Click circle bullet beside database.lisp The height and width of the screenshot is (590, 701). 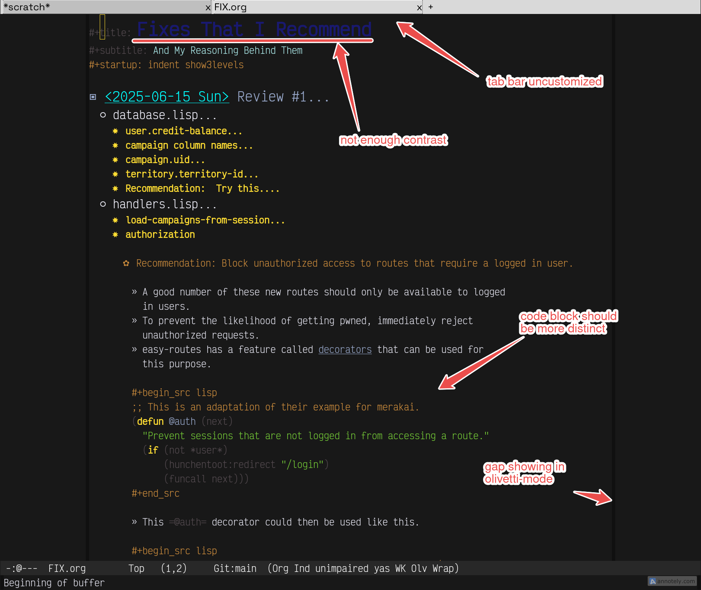point(103,115)
